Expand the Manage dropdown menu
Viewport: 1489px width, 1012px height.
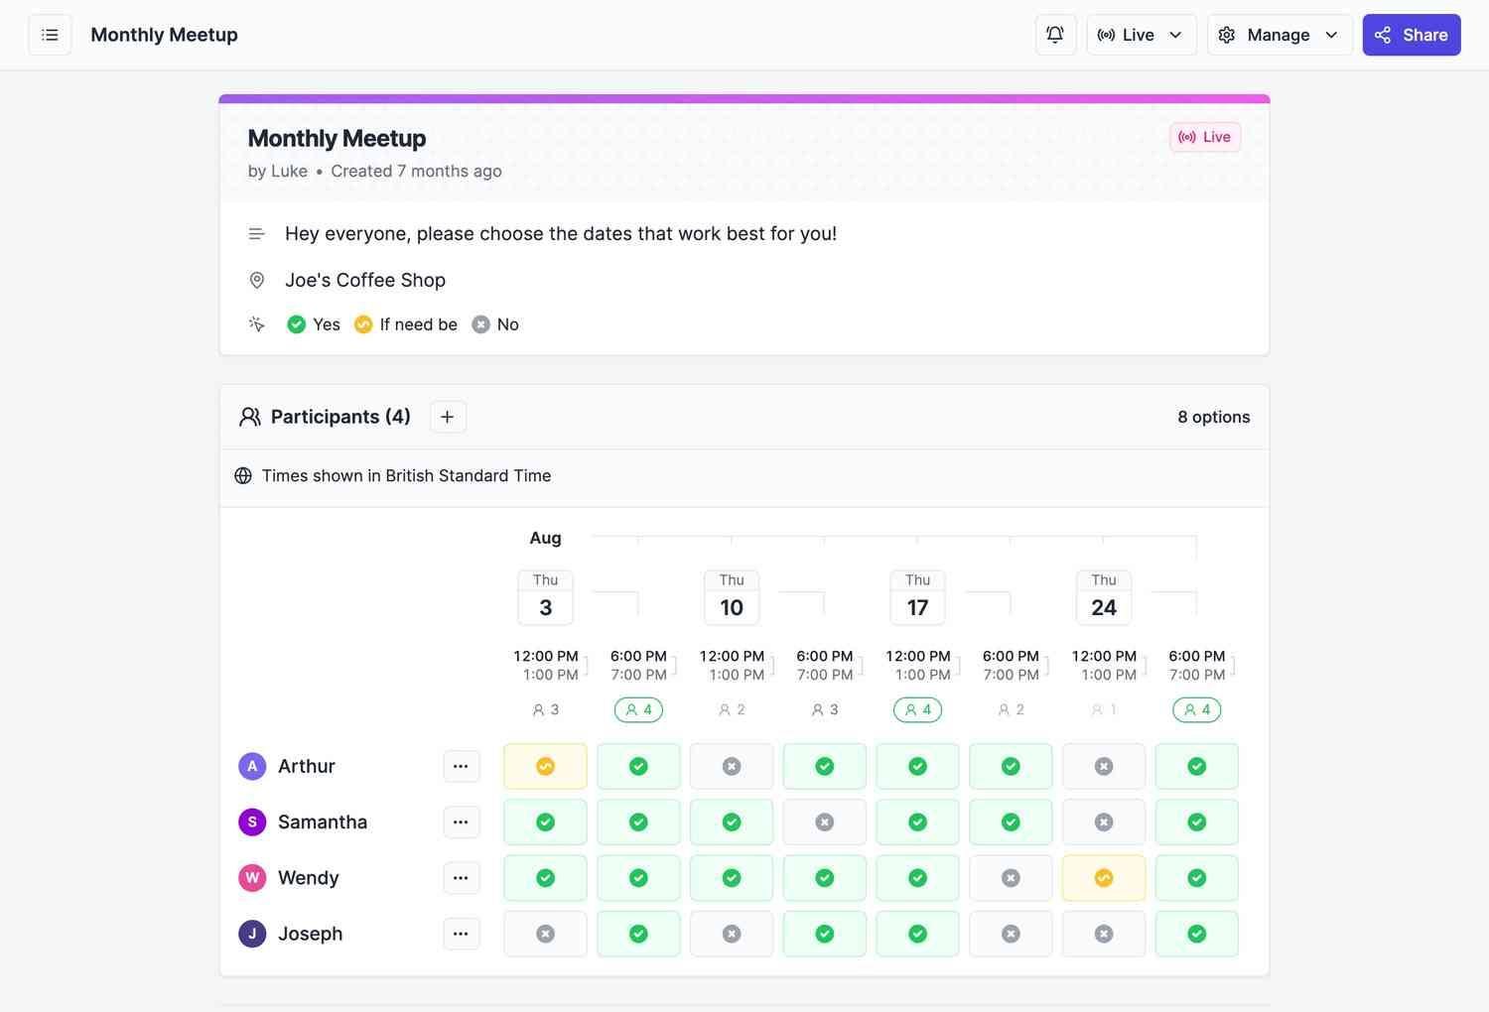pyautogui.click(x=1279, y=35)
